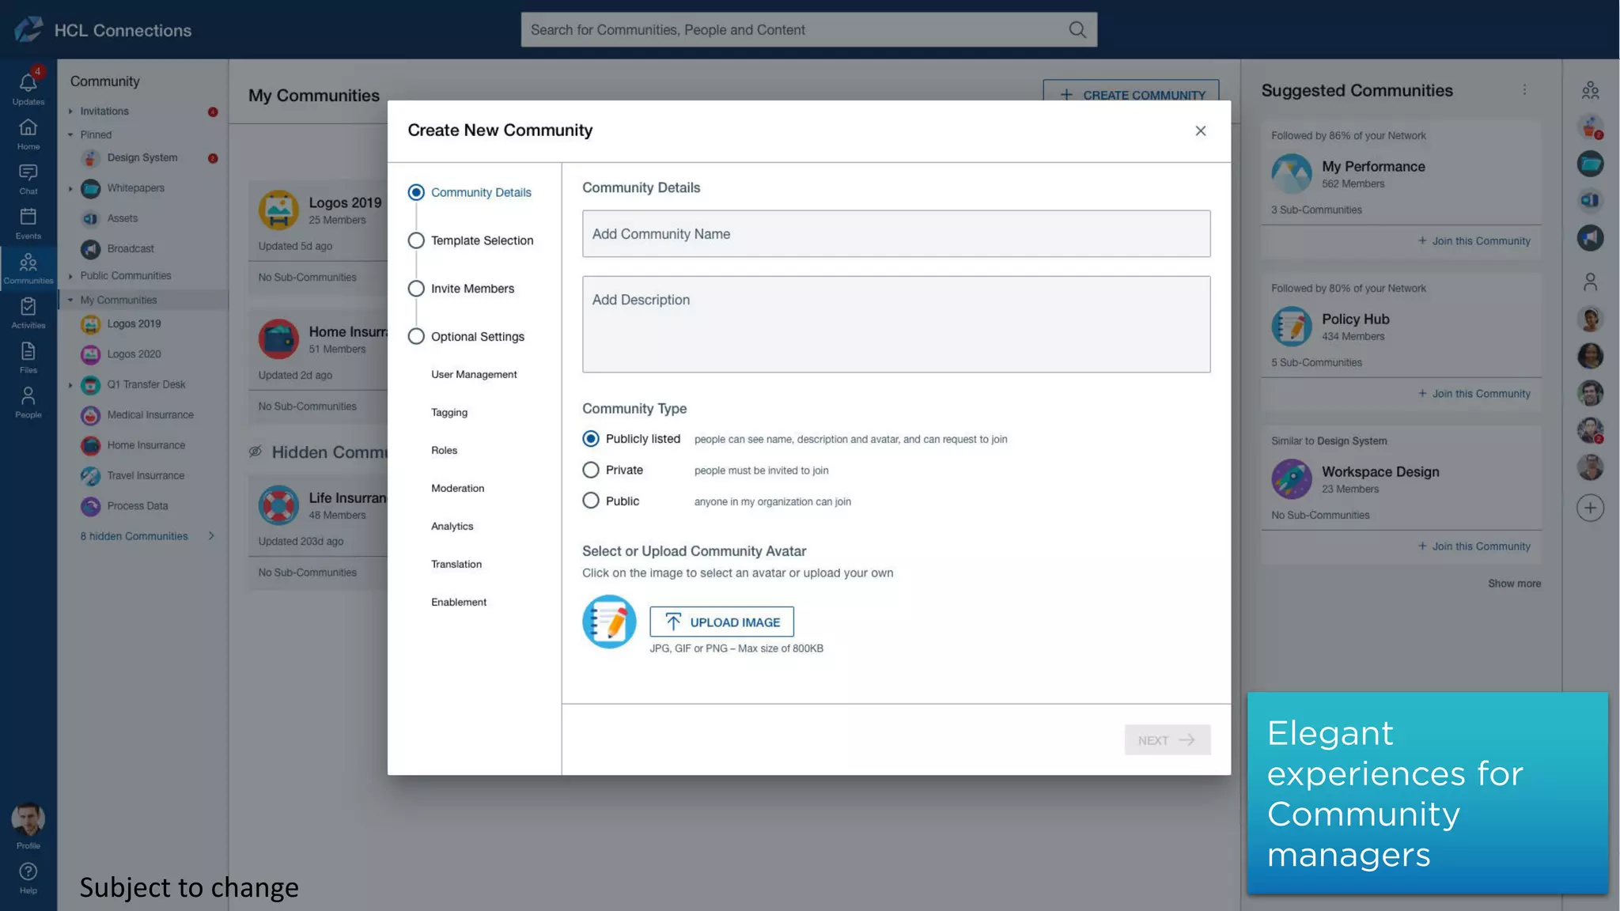The width and height of the screenshot is (1620, 911).
Task: Expand 8 hidden Communities chevron
Action: [211, 536]
